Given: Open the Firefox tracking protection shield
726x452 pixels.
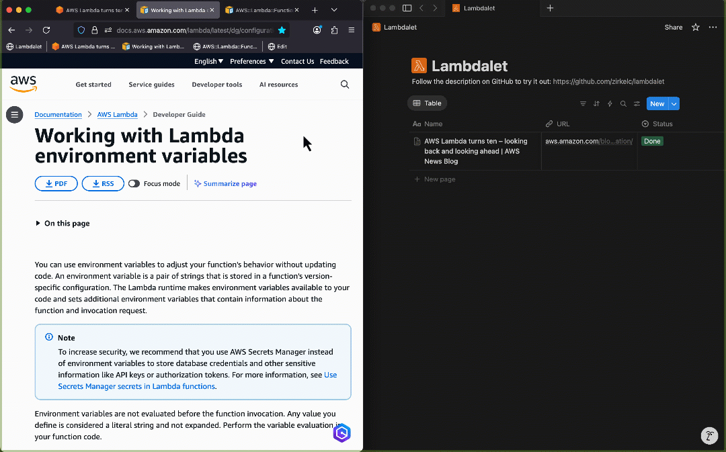Looking at the screenshot, I should tap(81, 30).
